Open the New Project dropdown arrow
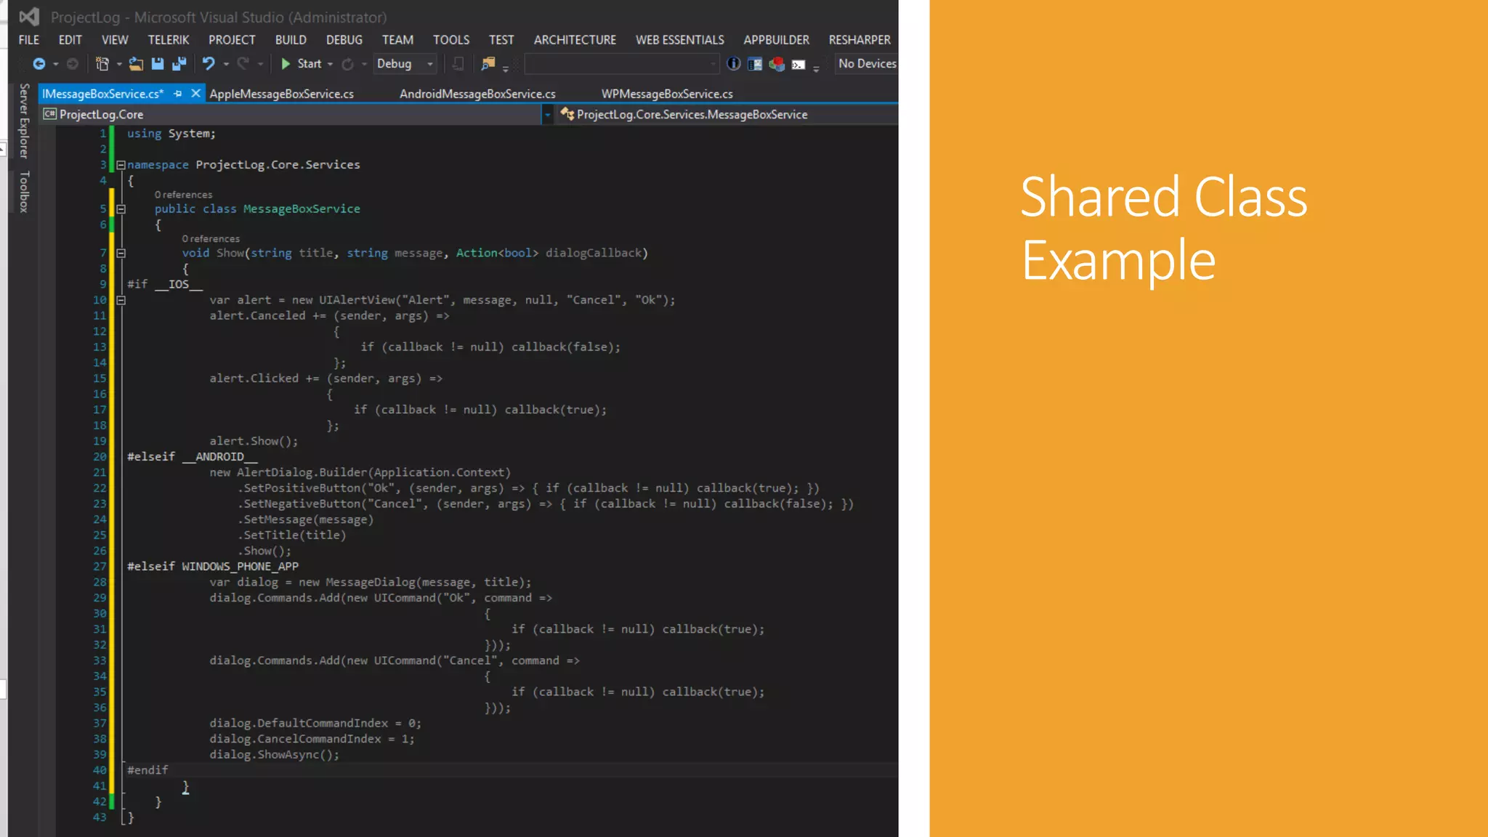This screenshot has width=1488, height=837. coord(119,64)
